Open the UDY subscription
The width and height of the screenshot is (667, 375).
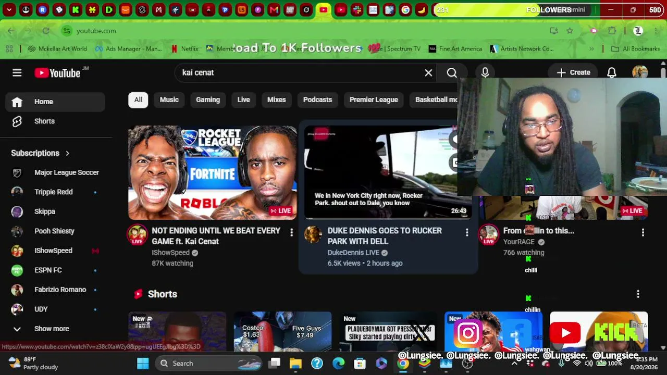point(55,309)
